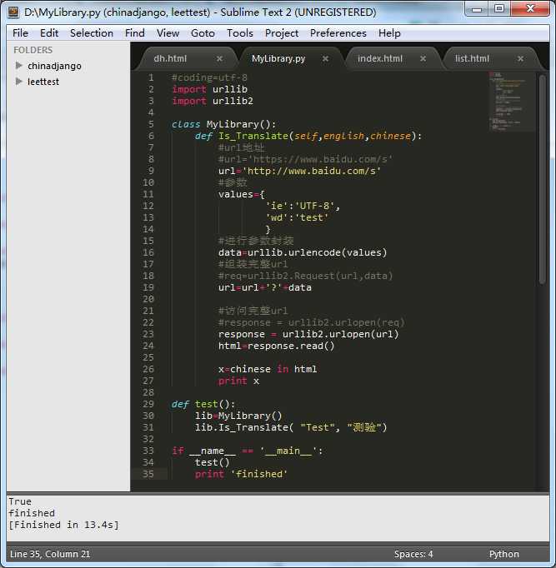556x568 pixels.
Task: Click 'response = urllib2.urlopen(url)' line
Action: [308, 334]
